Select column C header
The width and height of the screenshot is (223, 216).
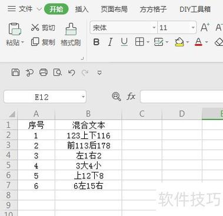click(x=142, y=114)
